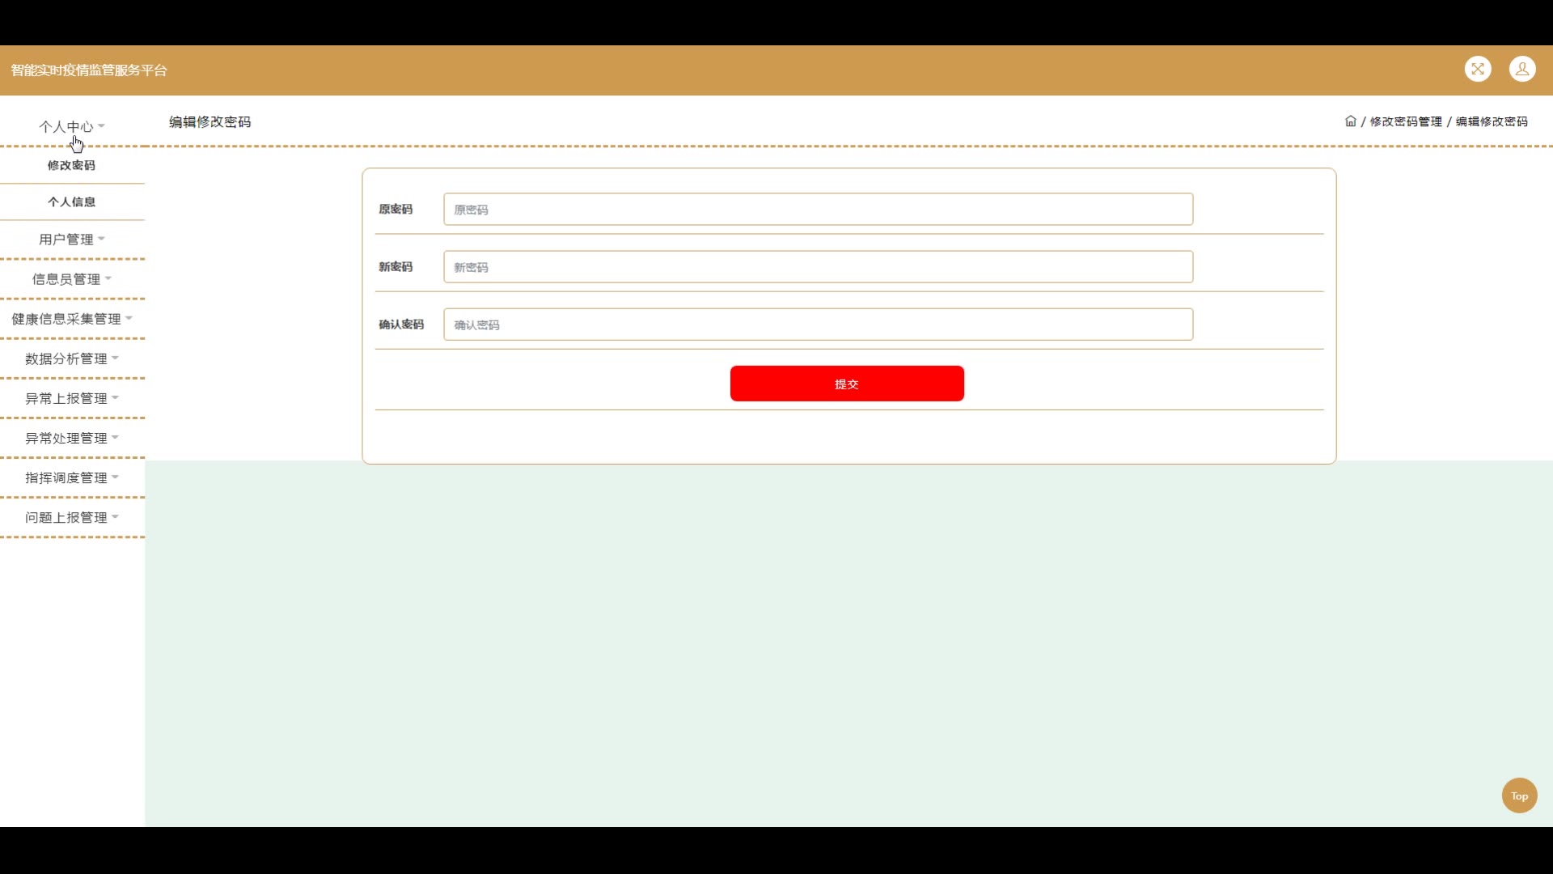1553x874 pixels.
Task: Collapse the 个人中心 sidebar menu
Action: coord(72,126)
